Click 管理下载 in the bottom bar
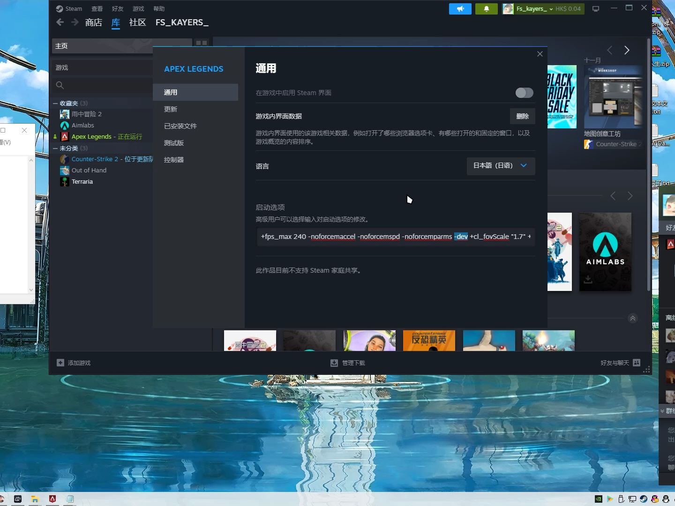 coord(348,363)
